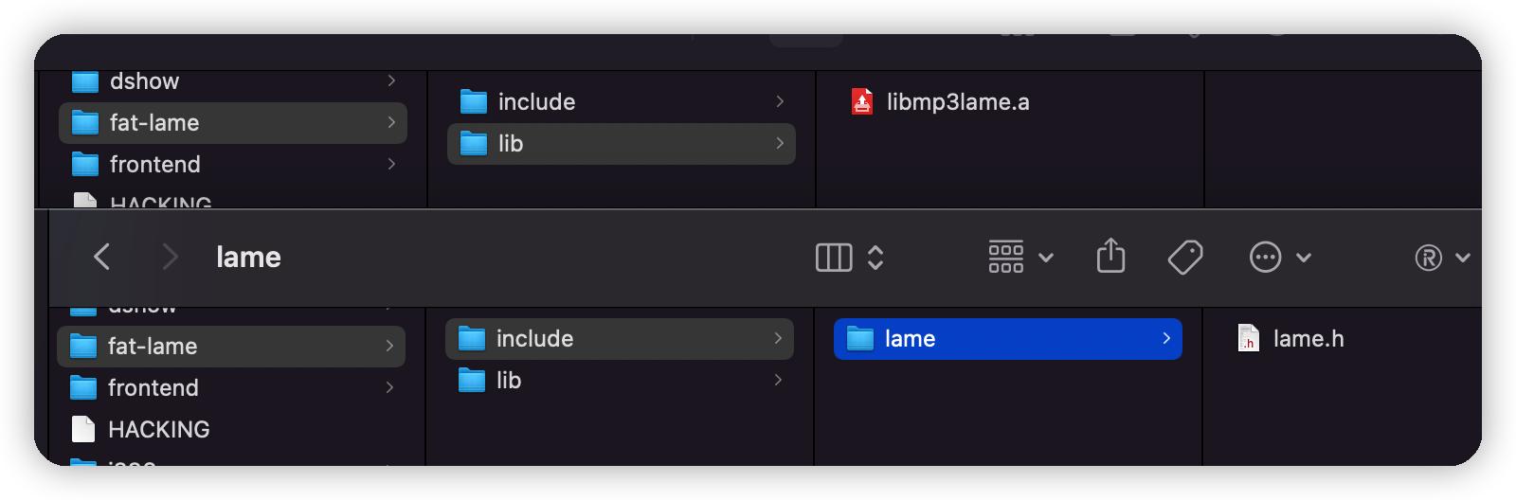Open the ellipsis action menu
1516x500 pixels.
[x=1266, y=257]
